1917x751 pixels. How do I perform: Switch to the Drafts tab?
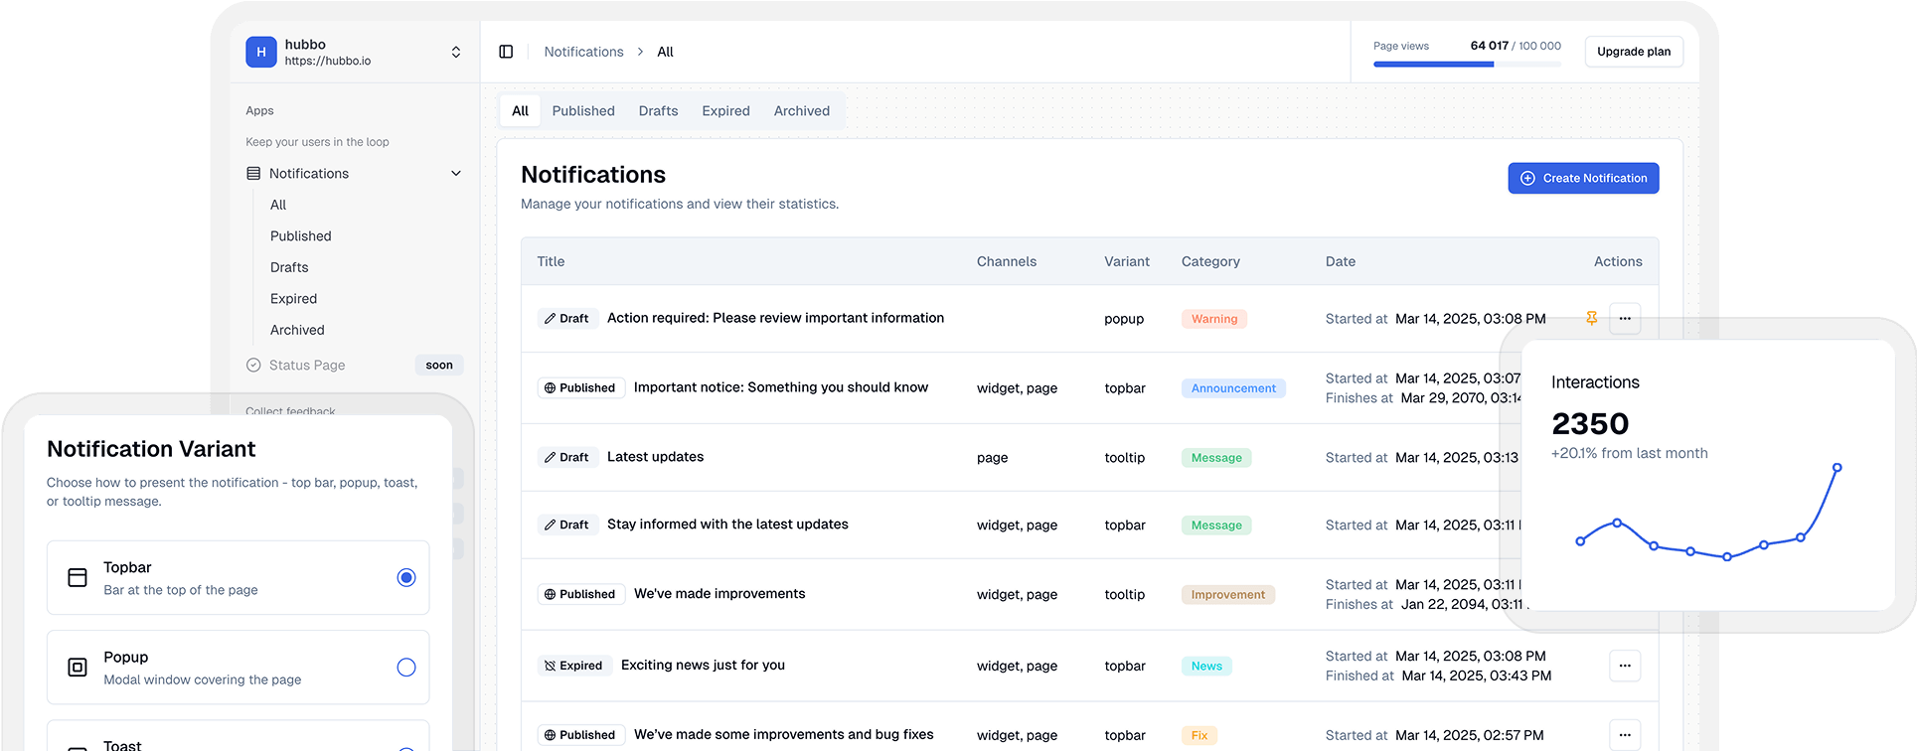(x=658, y=111)
